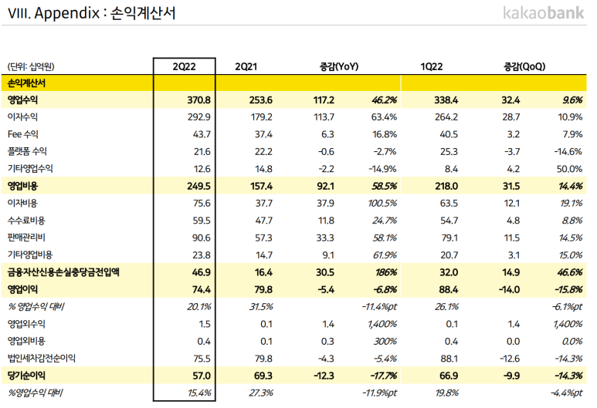Click 기타영업수익 YoY percentage '-14.9%'
Image resolution: width=597 pixels, height=408 pixels.
(x=382, y=169)
